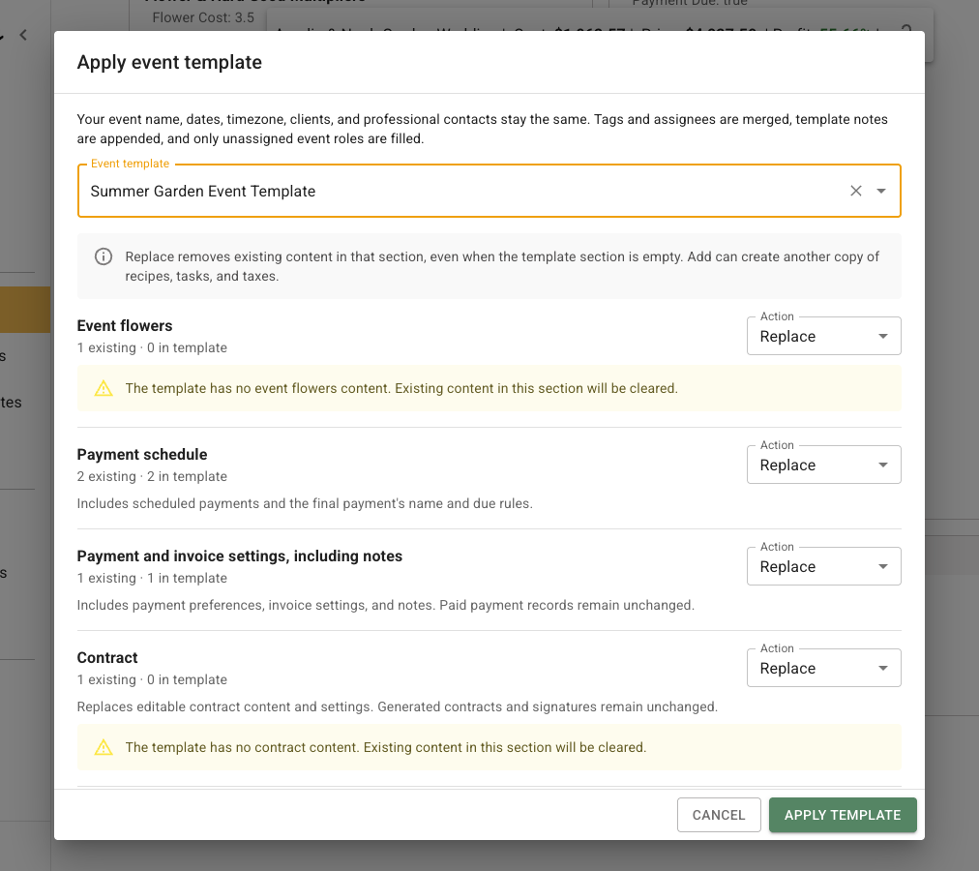
Task: Clear the selected event template
Action: 855,192
